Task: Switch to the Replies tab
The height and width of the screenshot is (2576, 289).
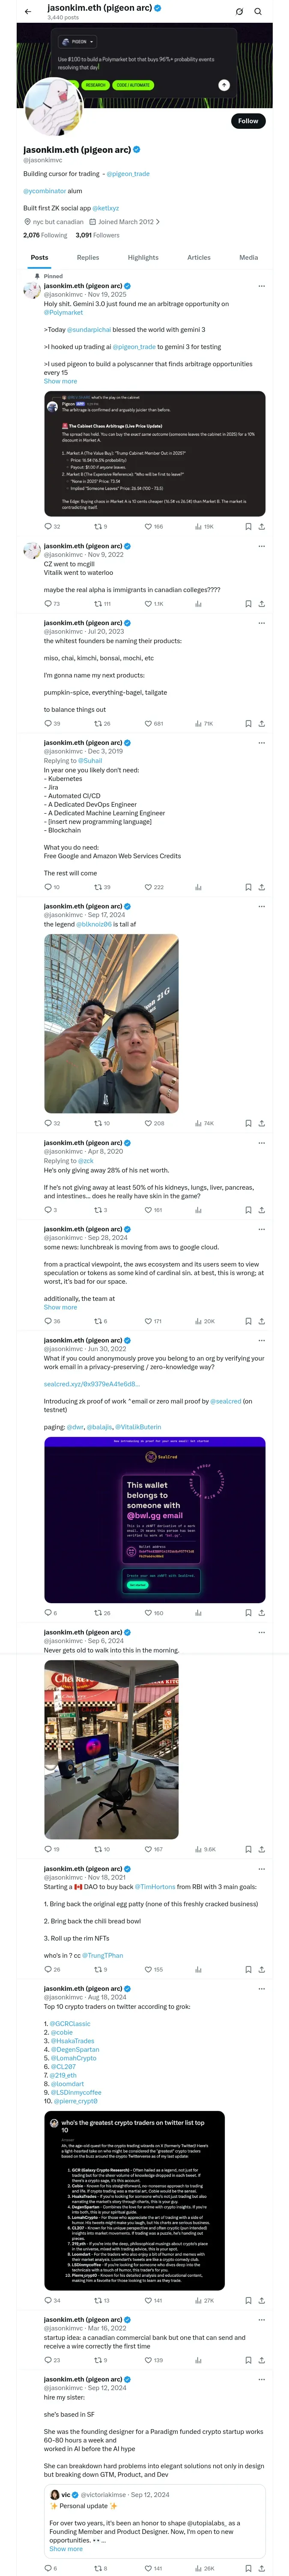Action: coord(88,257)
